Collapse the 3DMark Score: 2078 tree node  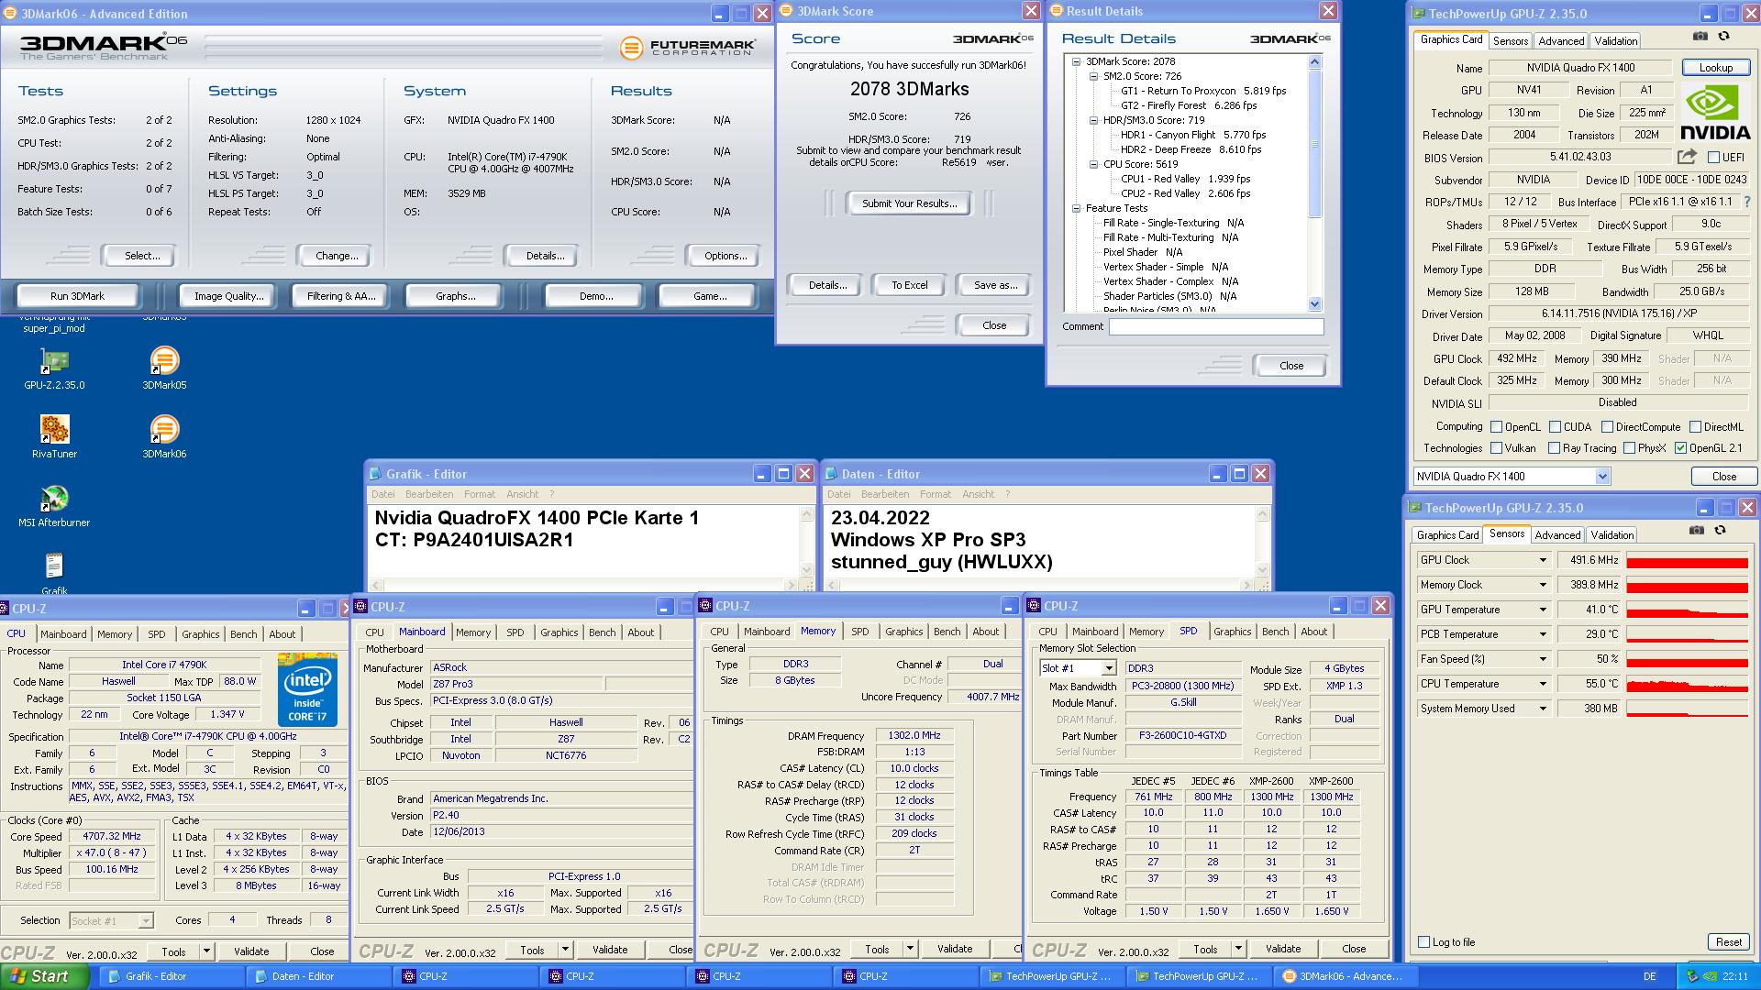[1077, 62]
